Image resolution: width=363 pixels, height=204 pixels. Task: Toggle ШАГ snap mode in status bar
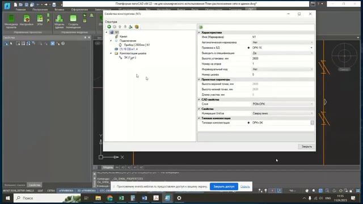pyautogui.click(x=40, y=191)
